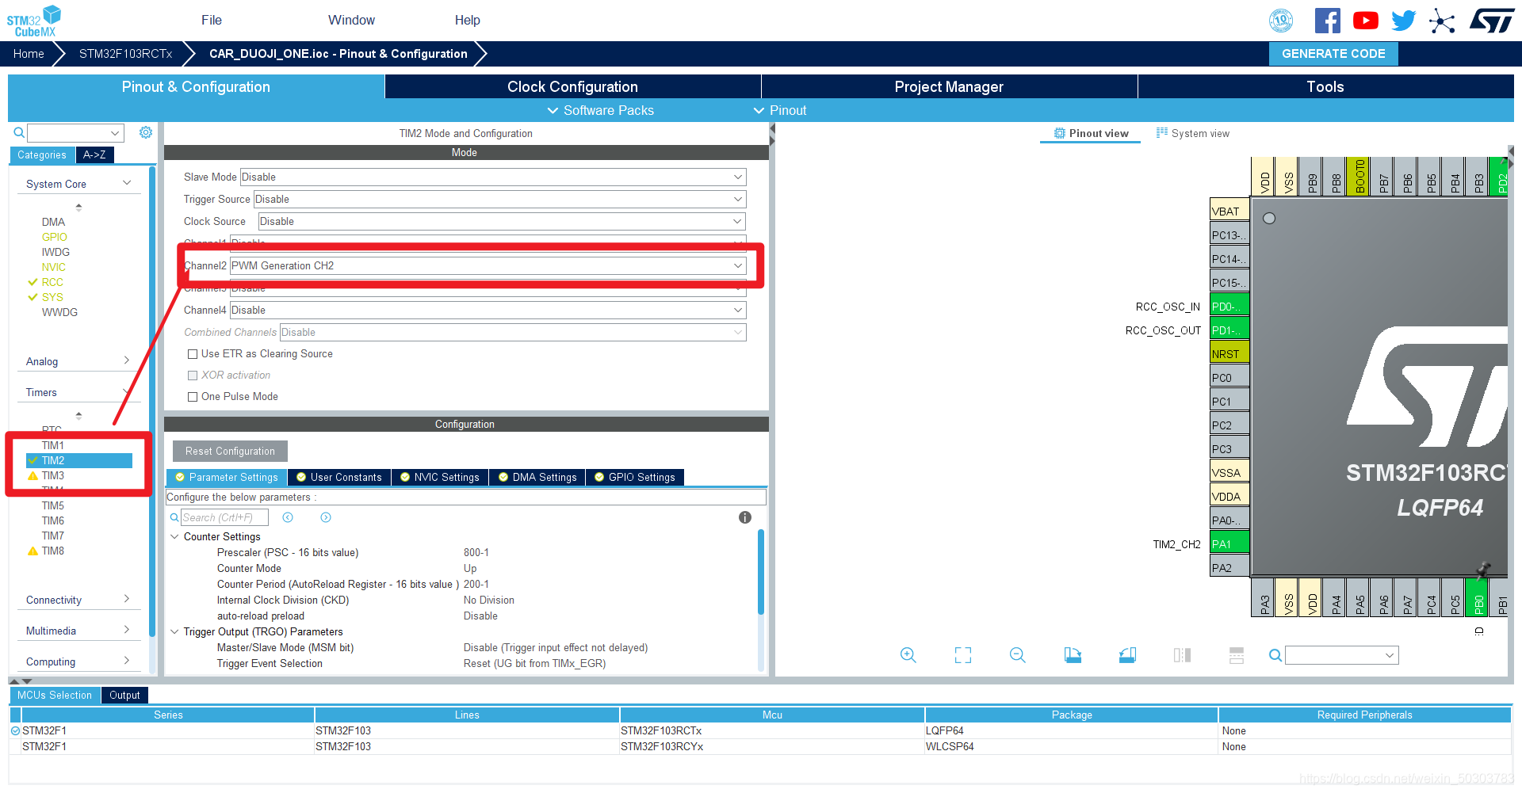The height and width of the screenshot is (793, 1522).
Task: Select TIM3 in the Timers list
Action: coord(53,475)
